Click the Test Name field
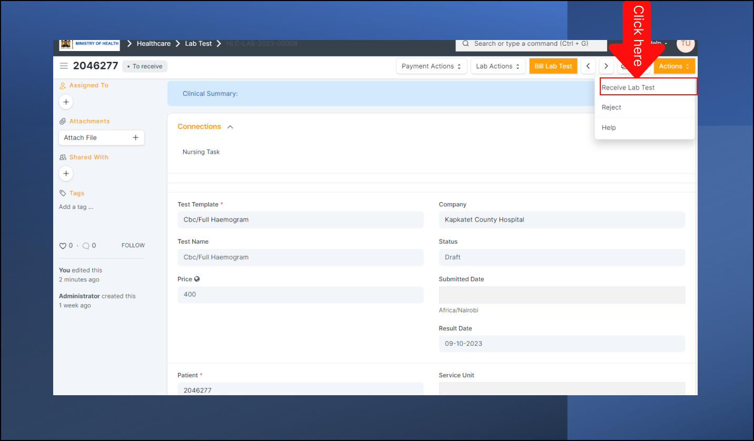 click(301, 257)
